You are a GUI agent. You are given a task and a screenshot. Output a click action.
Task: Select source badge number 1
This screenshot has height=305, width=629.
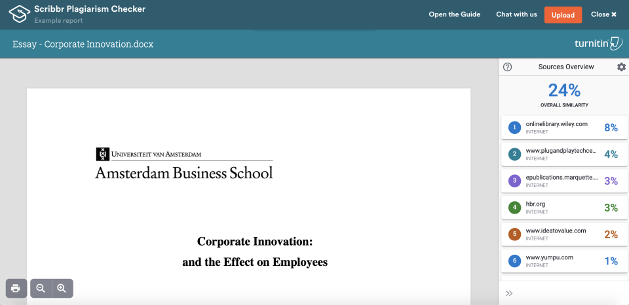[x=515, y=127]
